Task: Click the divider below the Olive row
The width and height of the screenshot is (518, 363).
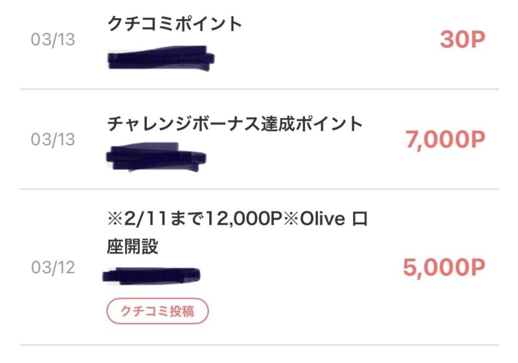Action: point(259,345)
